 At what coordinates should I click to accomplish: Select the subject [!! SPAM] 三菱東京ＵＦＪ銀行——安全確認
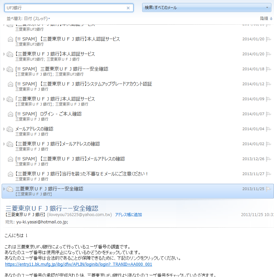(62, 69)
